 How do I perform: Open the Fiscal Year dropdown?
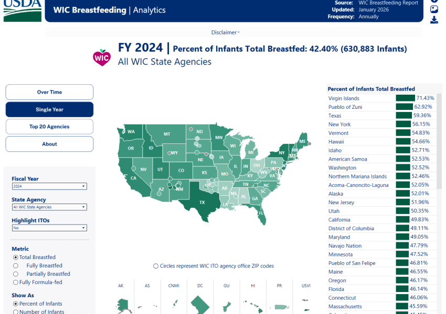[49, 186]
